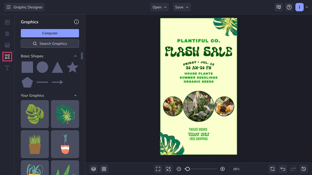Select the TWELVE HOURS text on canvas
Screen dimensions: 312x175
point(198,130)
